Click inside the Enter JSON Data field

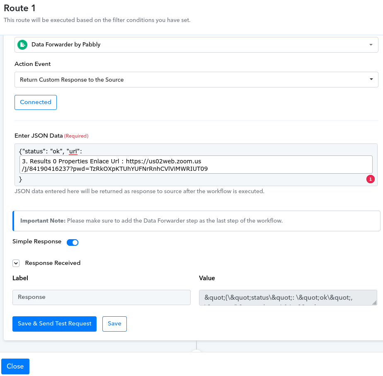(196, 165)
